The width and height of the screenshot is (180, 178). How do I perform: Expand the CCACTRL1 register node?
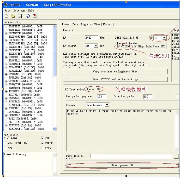(6, 115)
